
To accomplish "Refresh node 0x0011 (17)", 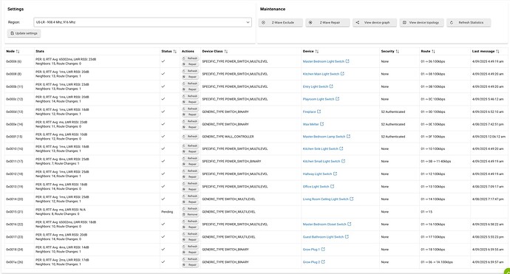I will [190, 158].
